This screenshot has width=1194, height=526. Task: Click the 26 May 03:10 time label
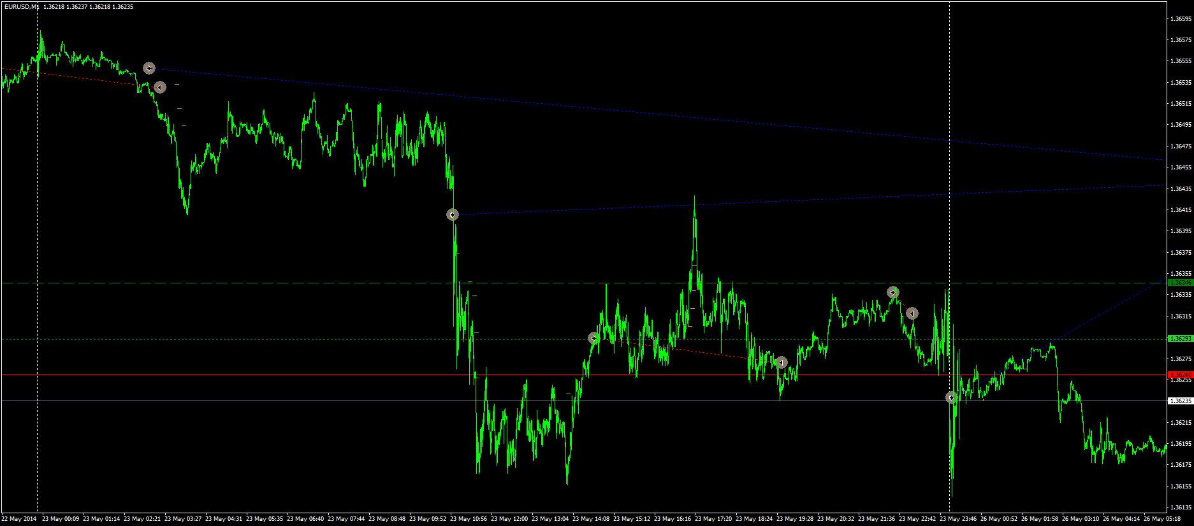(1081, 519)
